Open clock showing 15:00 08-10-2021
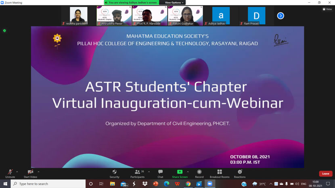This screenshot has width=335, height=188. tap(316, 184)
